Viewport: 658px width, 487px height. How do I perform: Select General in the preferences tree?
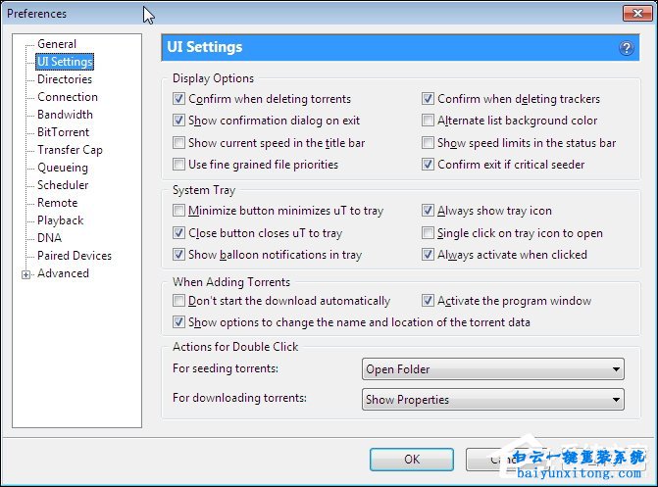57,44
